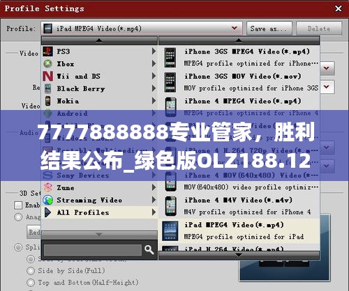Click the magnifier search icon
Image resolution: width=349 pixels, height=291 pixels.
pos(149,250)
